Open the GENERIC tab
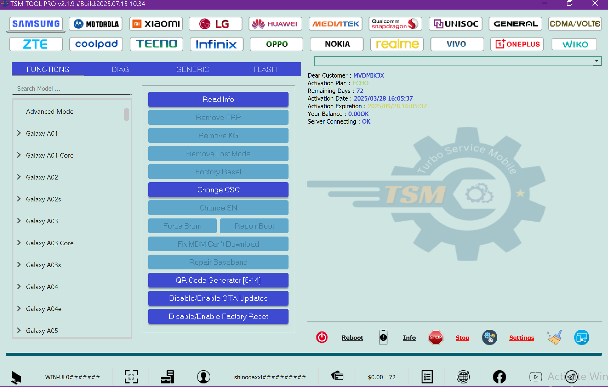 193,69
